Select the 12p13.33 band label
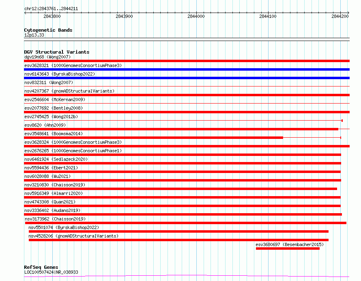 (x=34, y=35)
